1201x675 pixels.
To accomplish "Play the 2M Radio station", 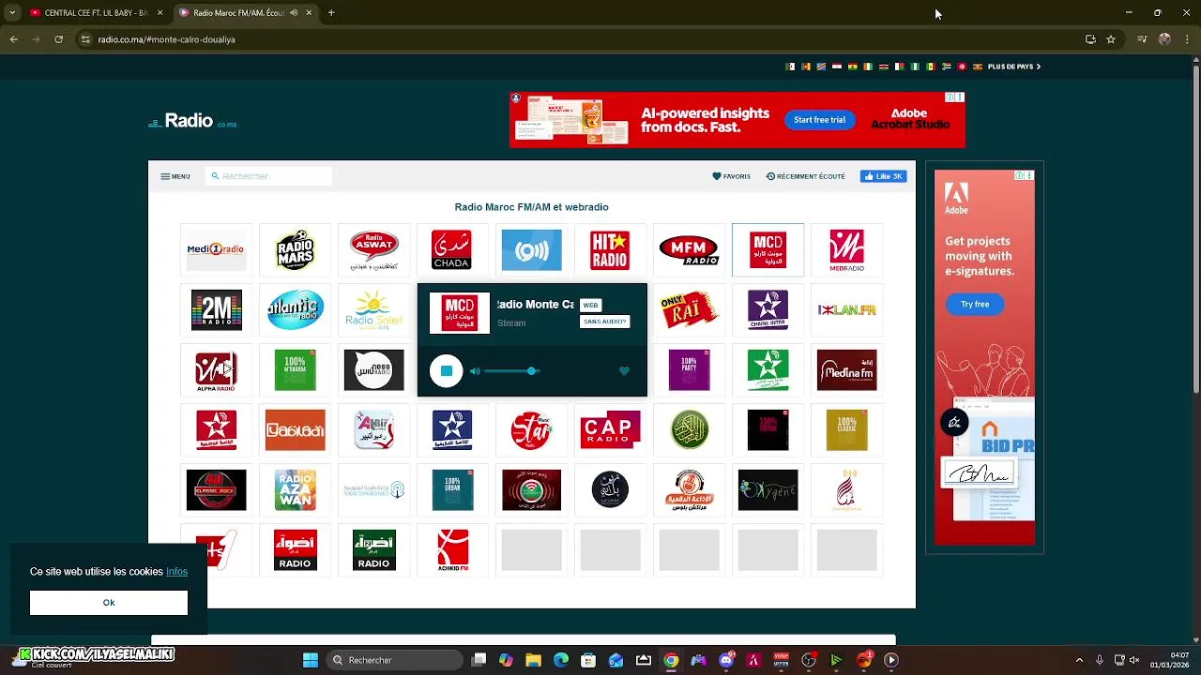I will (217, 310).
